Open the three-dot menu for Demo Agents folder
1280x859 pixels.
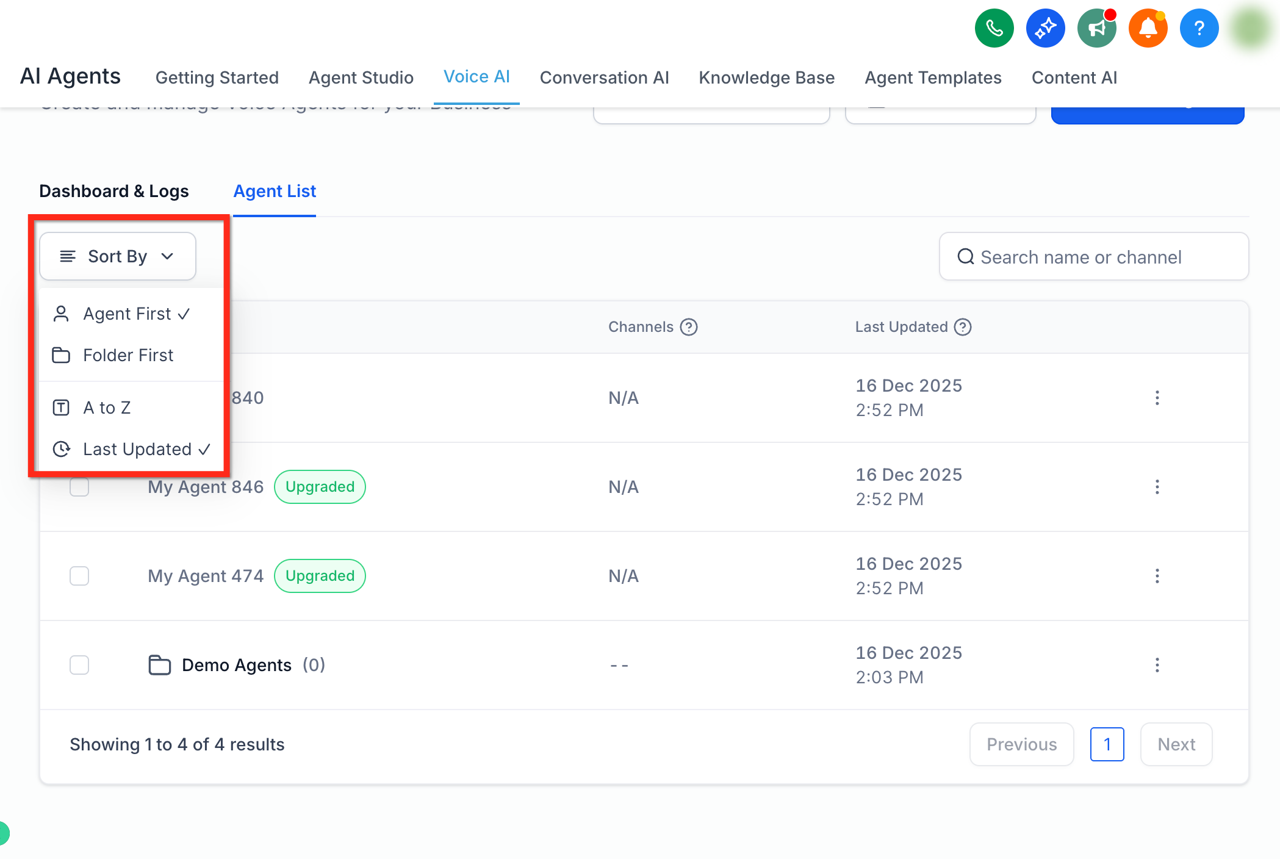point(1157,665)
